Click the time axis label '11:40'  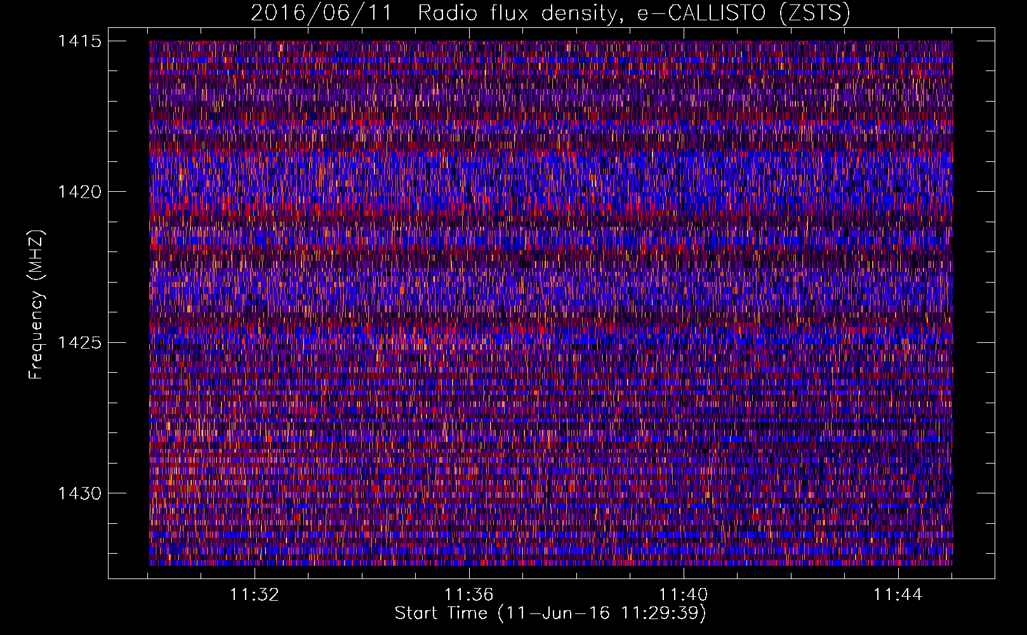pyautogui.click(x=684, y=595)
